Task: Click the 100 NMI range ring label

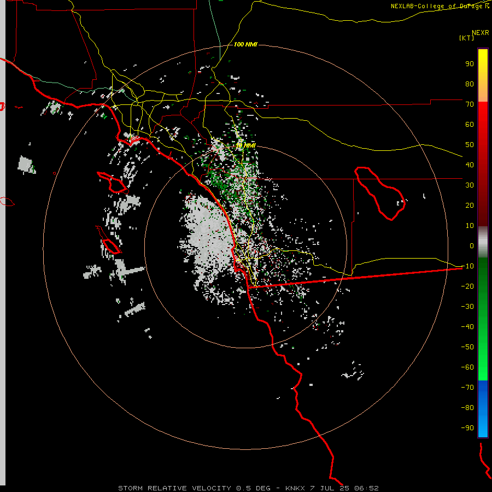Action: [245, 44]
